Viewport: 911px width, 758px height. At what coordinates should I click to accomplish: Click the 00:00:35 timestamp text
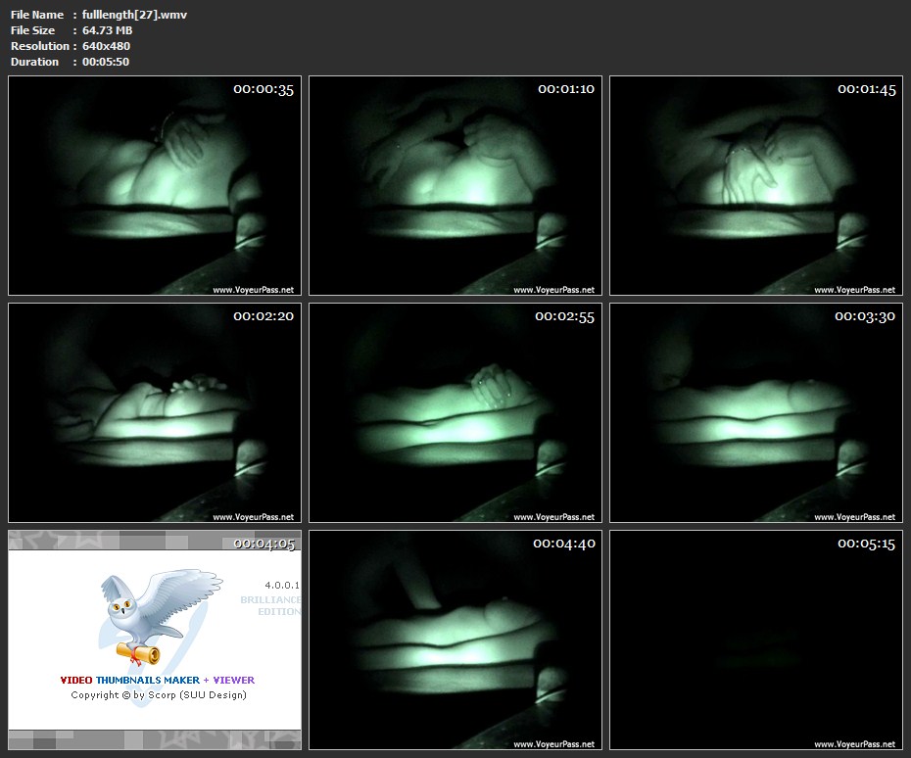[264, 89]
